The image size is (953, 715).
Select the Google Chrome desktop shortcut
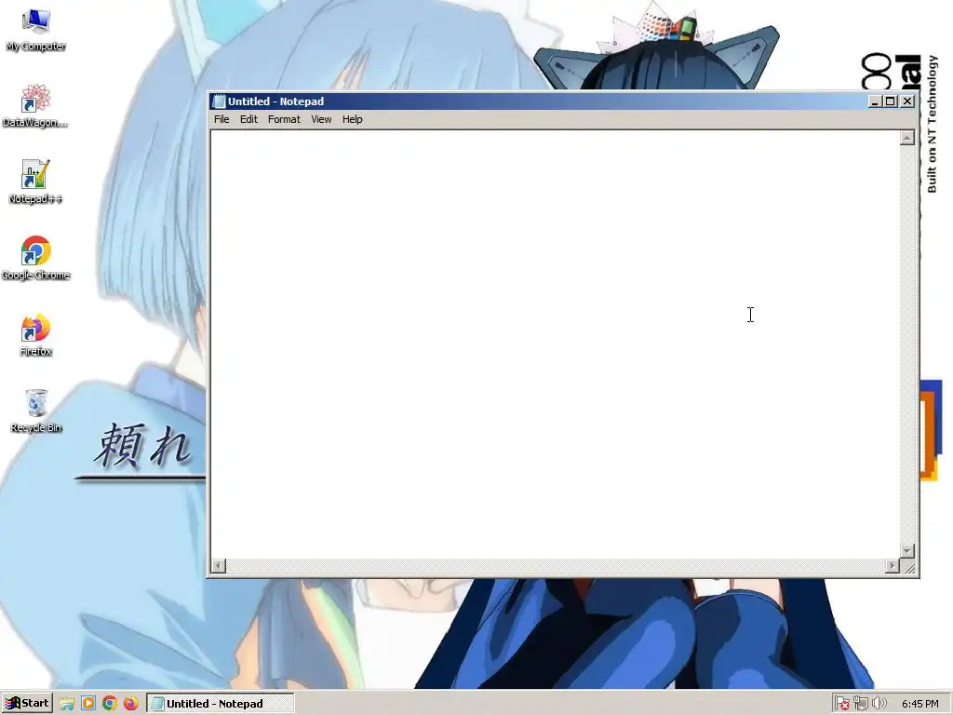[35, 259]
